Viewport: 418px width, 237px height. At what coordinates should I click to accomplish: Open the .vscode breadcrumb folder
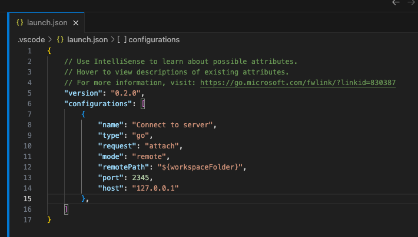[x=31, y=40]
